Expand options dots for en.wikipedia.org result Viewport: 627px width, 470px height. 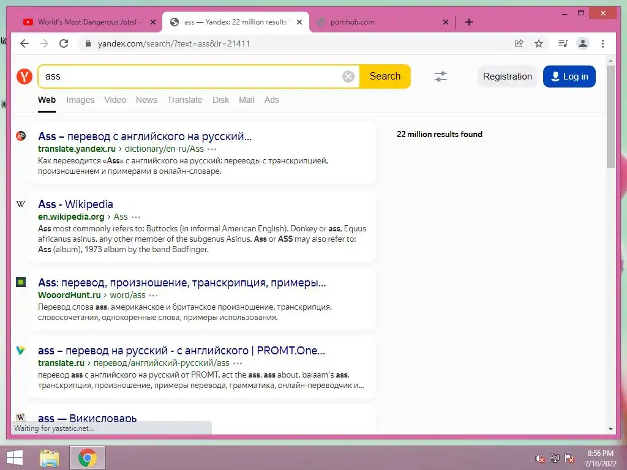(x=136, y=217)
